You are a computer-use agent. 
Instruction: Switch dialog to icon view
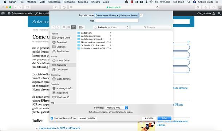pyautogui.click(x=64, y=27)
